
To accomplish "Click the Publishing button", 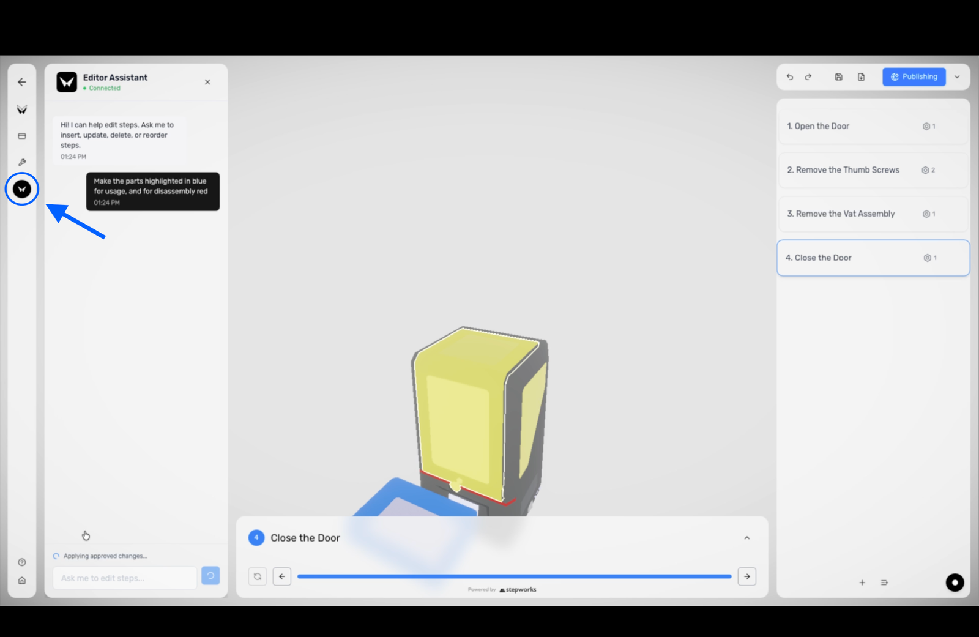I will click(x=914, y=76).
